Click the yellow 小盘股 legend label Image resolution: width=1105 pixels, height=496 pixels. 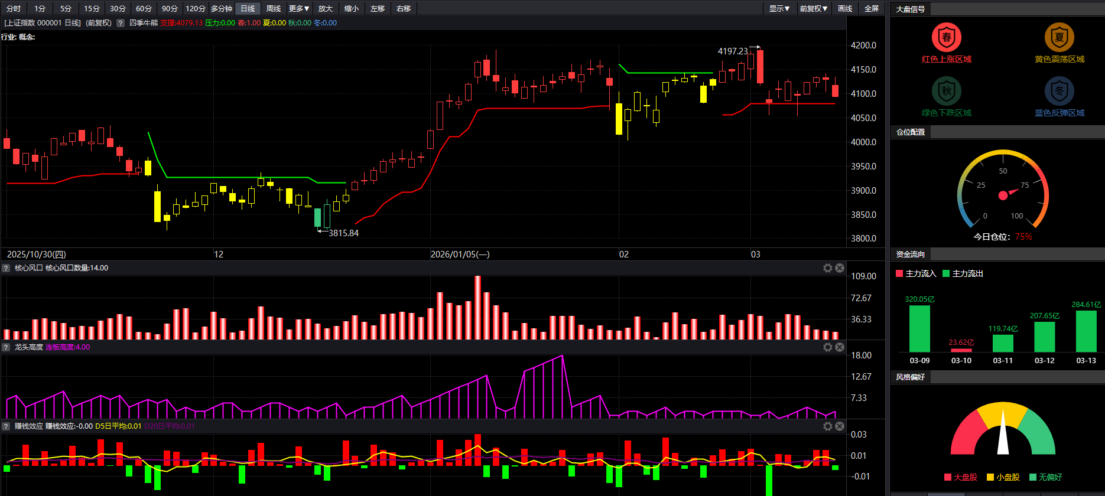[1008, 477]
